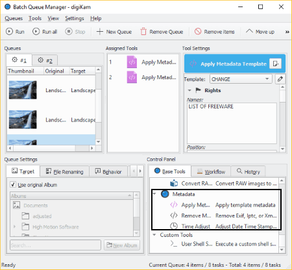
Task: Select the Base Tools tab
Action: 170,171
